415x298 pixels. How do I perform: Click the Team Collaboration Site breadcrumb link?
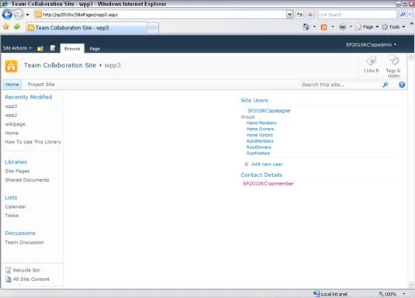(60, 65)
